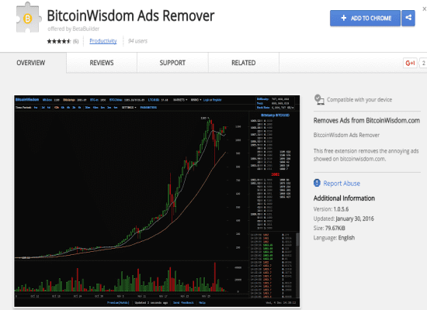Click the compatible device checkmark icon
Image resolution: width=427 pixels, height=310 pixels.
click(319, 99)
